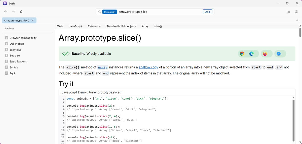
Task: Click the code demo scrollbar thumb
Action: click(293, 120)
